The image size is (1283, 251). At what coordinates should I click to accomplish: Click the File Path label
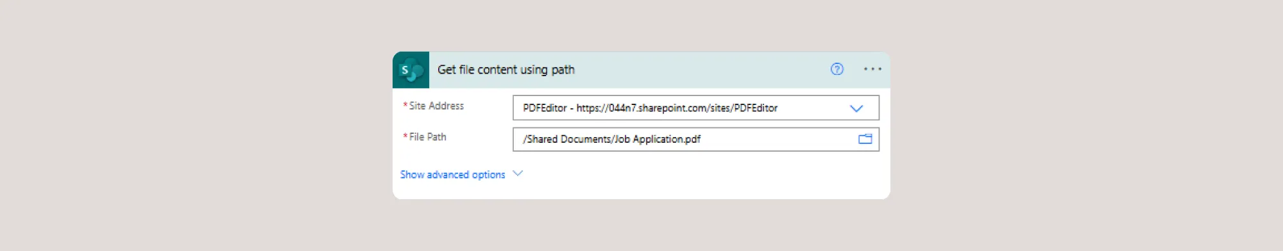coord(427,137)
